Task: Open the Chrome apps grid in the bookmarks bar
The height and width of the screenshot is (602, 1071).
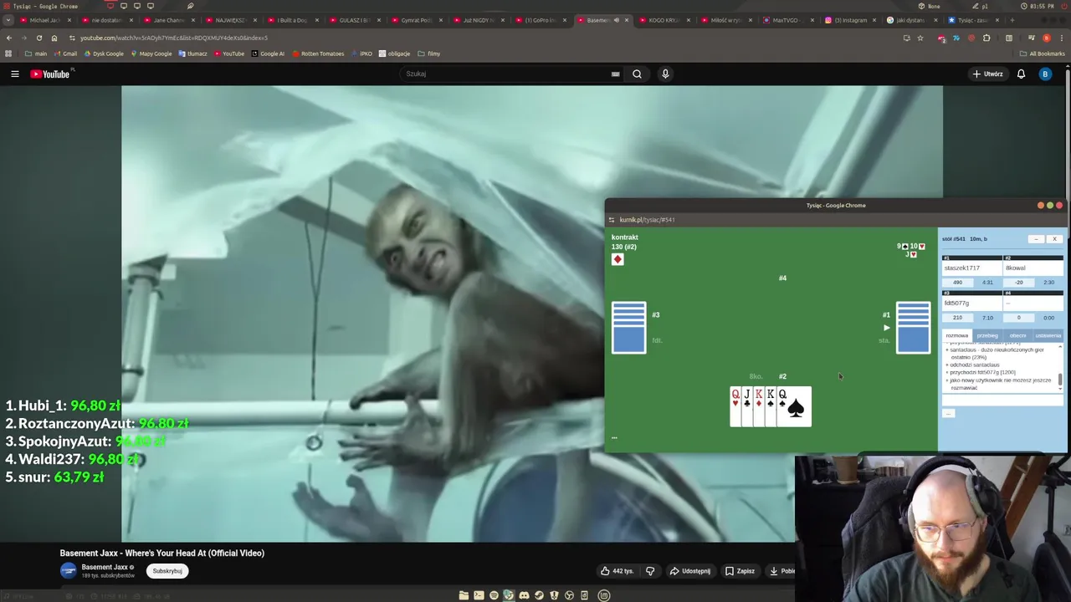Action: click(x=8, y=54)
